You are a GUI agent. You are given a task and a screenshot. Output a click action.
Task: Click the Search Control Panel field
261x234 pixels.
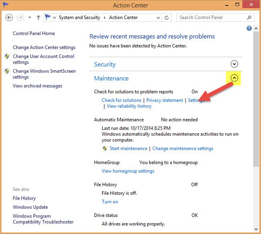point(212,17)
